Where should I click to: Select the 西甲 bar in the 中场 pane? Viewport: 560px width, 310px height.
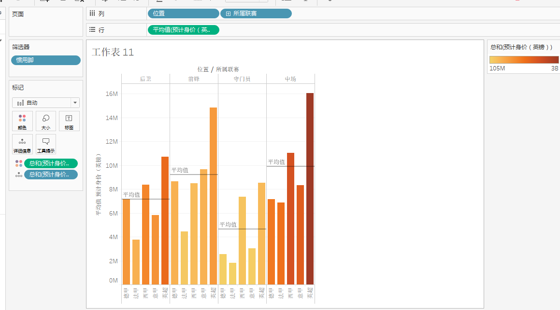pos(290,219)
